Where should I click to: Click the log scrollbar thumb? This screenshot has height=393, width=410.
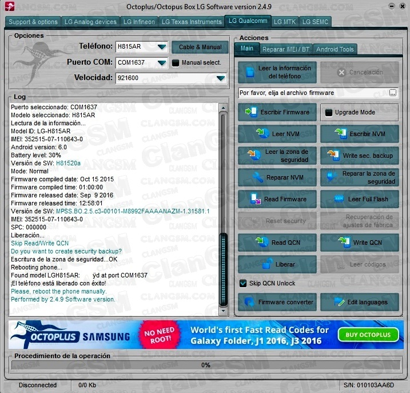click(x=223, y=270)
